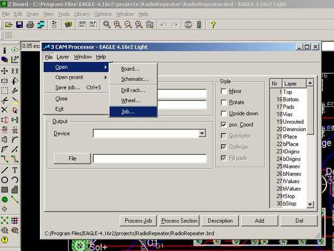This screenshot has height=251, width=334.
Task: Choose Board... from the Open submenu
Action: 134,69
